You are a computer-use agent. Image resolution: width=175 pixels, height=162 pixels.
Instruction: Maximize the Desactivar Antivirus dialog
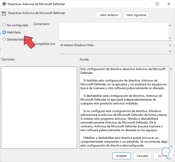(x=157, y=4)
